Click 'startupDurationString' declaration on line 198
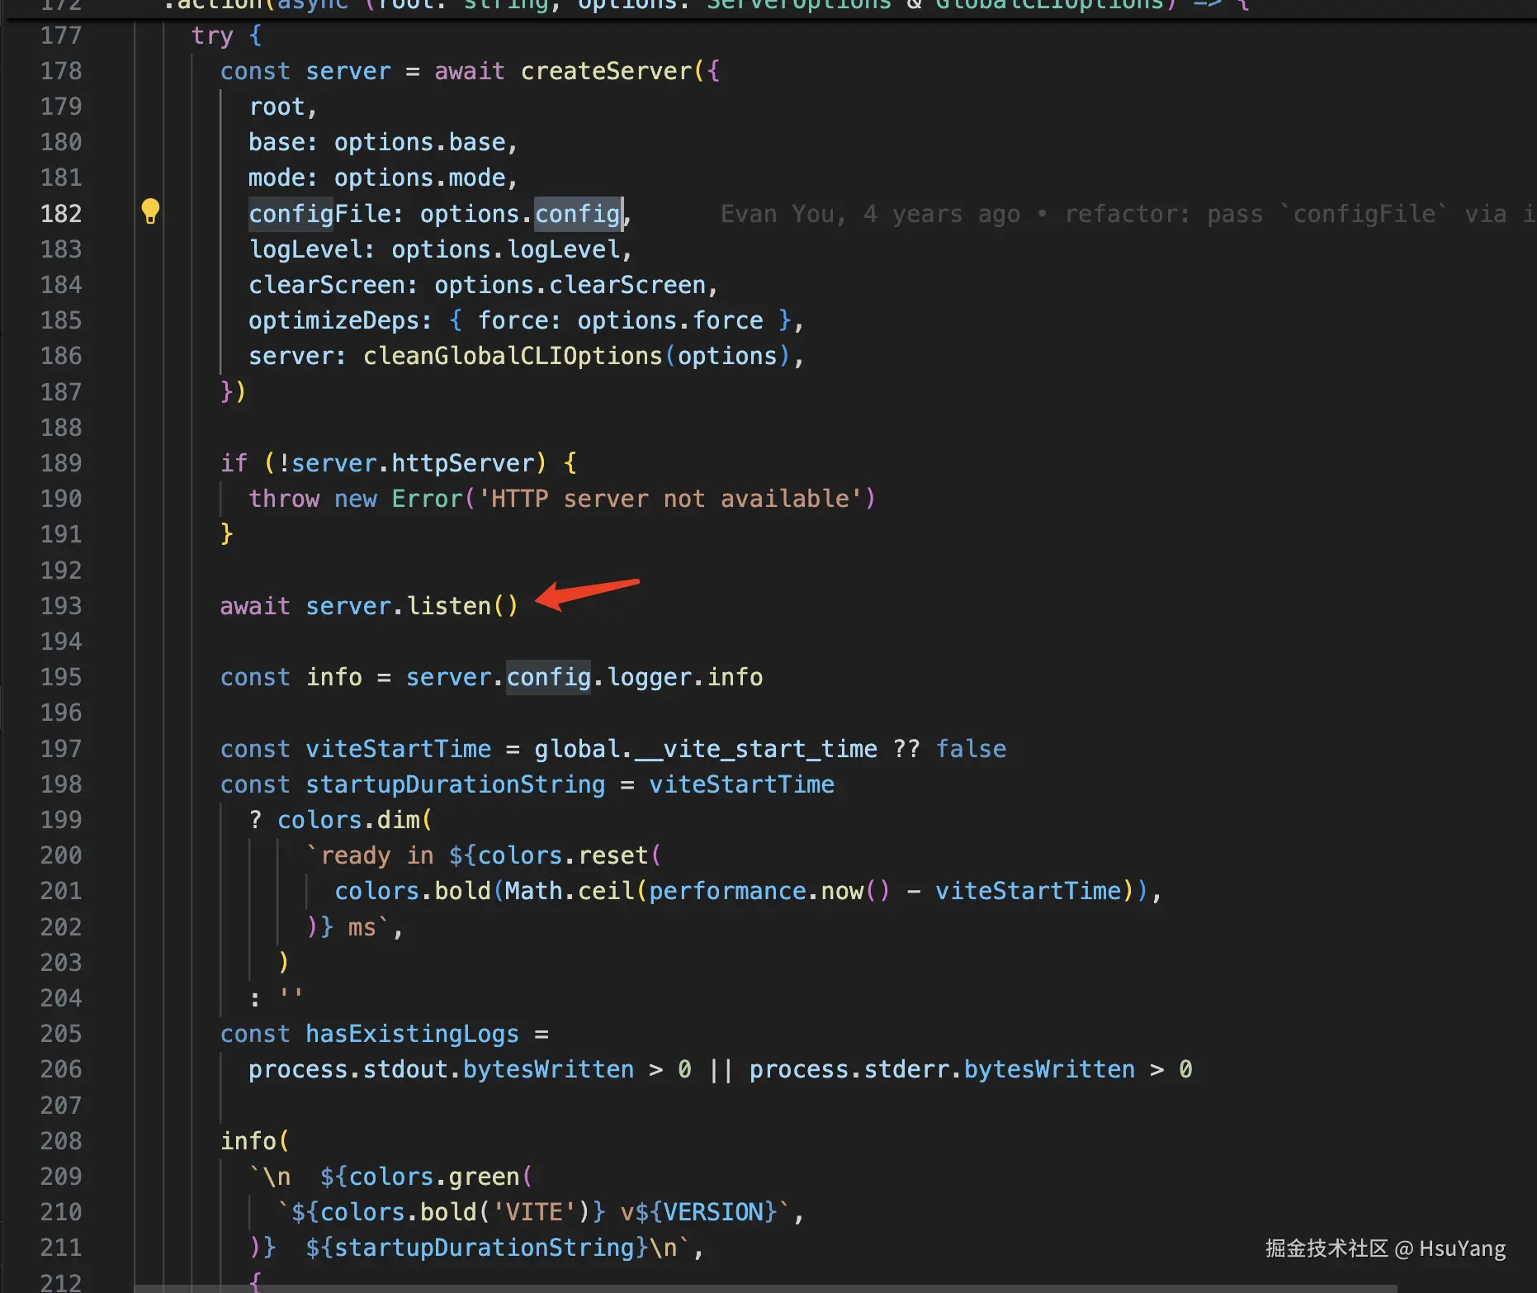This screenshot has width=1537, height=1293. point(456,784)
